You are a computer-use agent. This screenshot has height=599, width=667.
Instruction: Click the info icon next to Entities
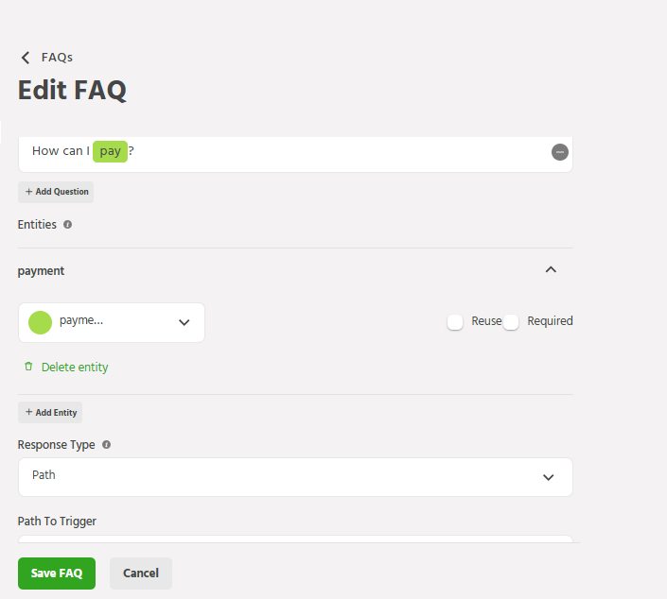point(67,225)
